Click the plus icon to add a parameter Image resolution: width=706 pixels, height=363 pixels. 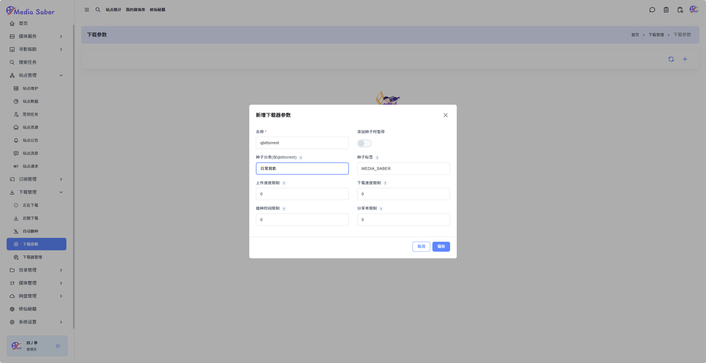tap(685, 59)
